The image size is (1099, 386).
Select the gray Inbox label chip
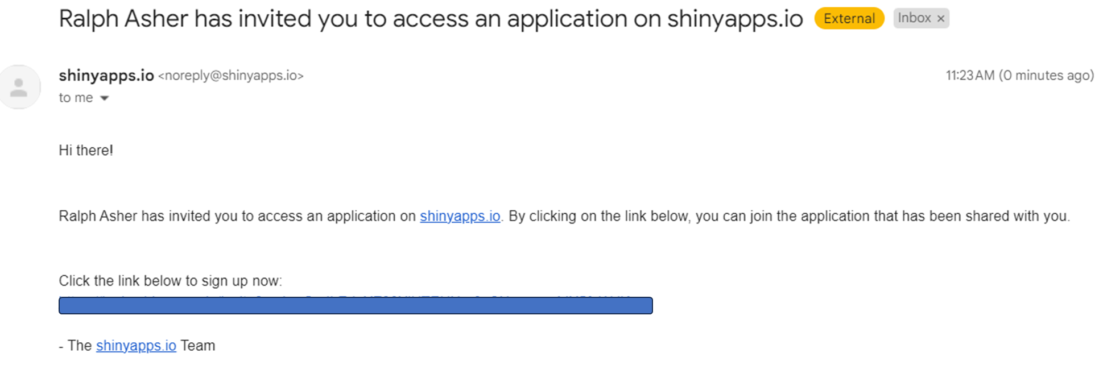point(921,18)
